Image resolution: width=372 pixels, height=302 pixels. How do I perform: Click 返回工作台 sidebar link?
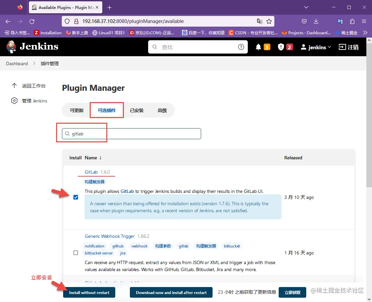click(29, 86)
